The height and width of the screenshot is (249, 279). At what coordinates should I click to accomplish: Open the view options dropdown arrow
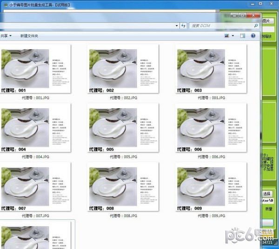point(233,36)
